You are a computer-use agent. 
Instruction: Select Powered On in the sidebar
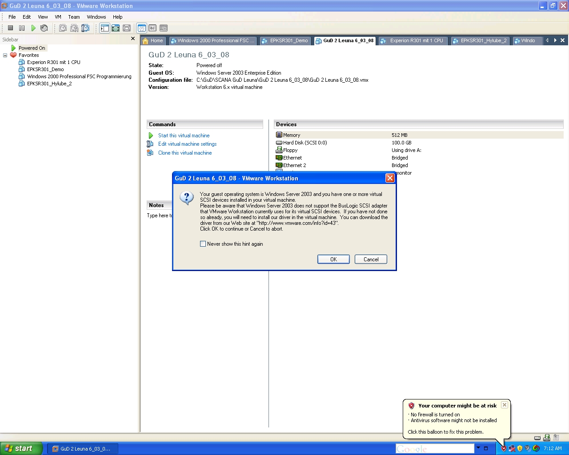[x=32, y=48]
